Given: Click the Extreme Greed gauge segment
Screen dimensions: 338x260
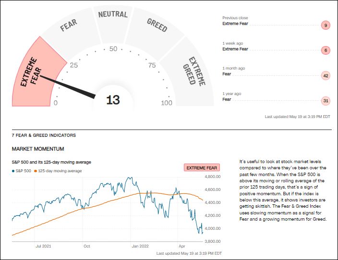Looking at the screenshot, I should [192, 72].
